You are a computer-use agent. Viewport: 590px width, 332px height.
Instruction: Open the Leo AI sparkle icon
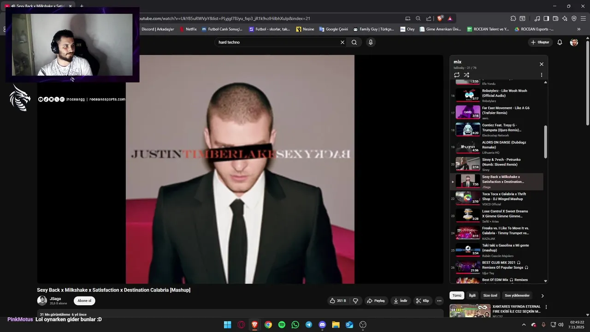pos(565,18)
